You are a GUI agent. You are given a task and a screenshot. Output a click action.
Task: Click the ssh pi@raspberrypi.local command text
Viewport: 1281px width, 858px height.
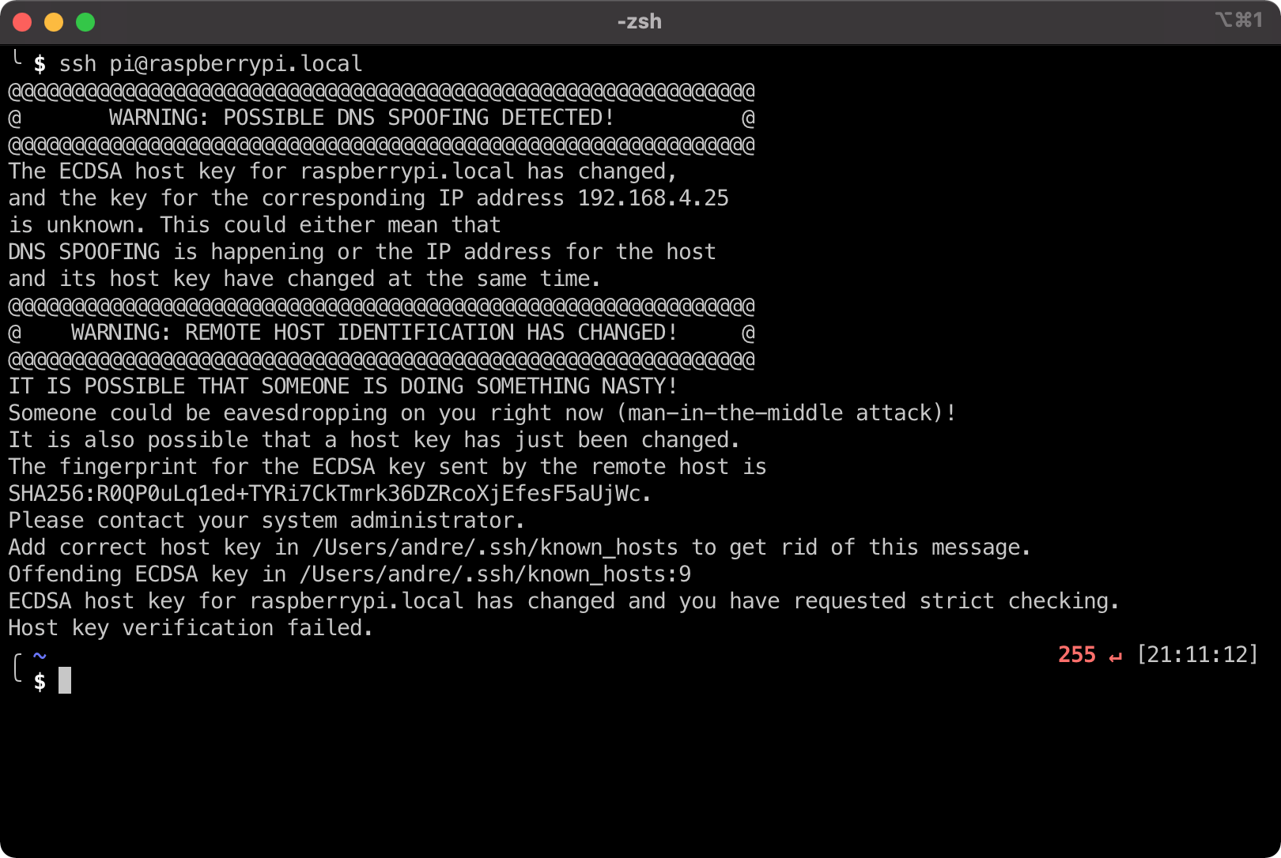click(210, 64)
